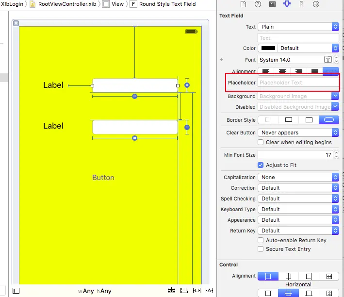This screenshot has height=297, width=344.
Task: Open the Background image dropdown
Action: click(335, 96)
